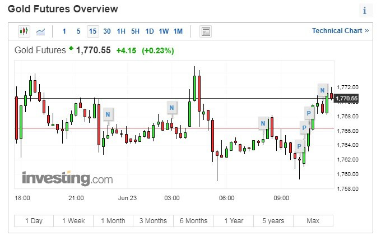Image resolution: width=381 pixels, height=240 pixels.
Task: Click the 09:00 time label
Action: pyautogui.click(x=281, y=198)
